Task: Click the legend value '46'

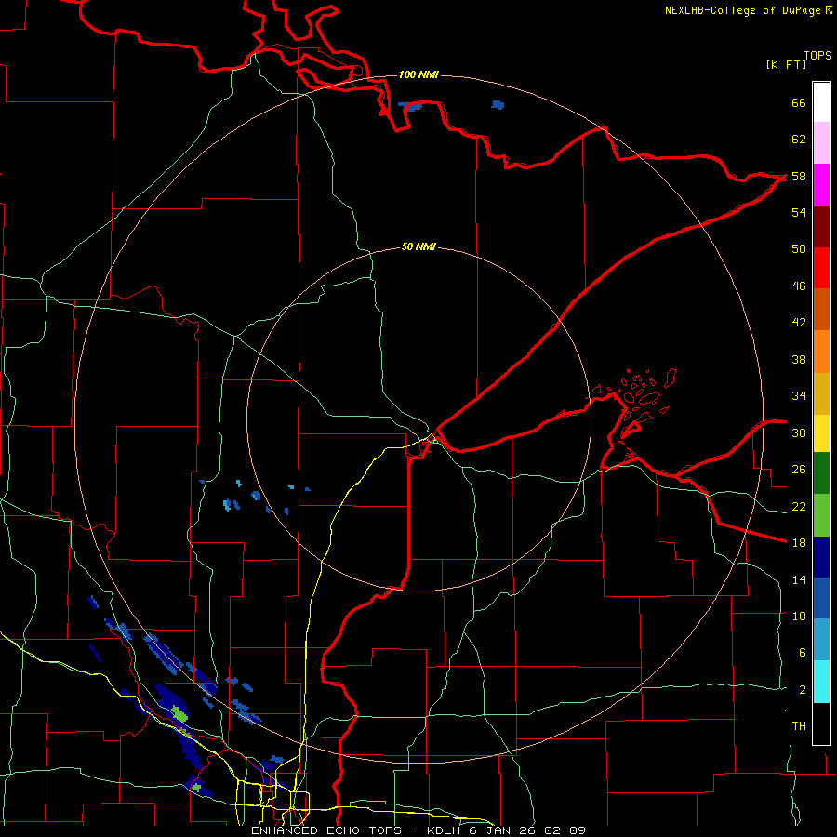Action: tap(799, 286)
